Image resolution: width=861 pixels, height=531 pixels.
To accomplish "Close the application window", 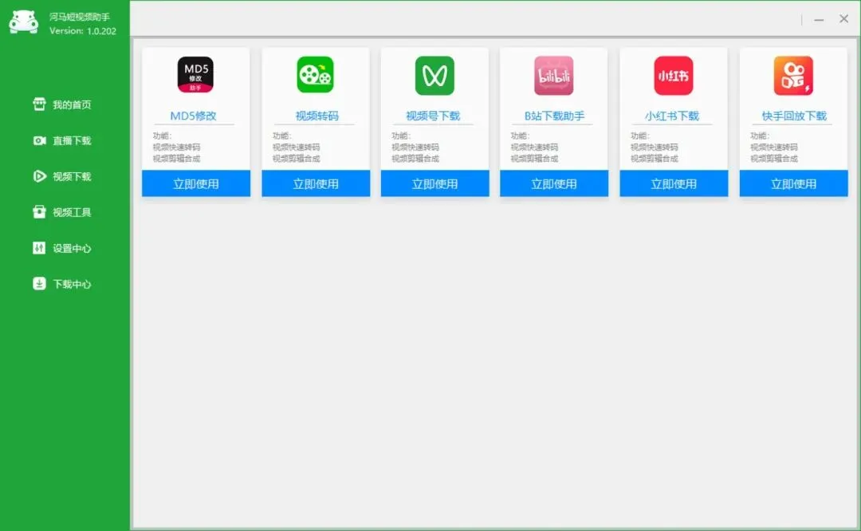I will [x=844, y=18].
